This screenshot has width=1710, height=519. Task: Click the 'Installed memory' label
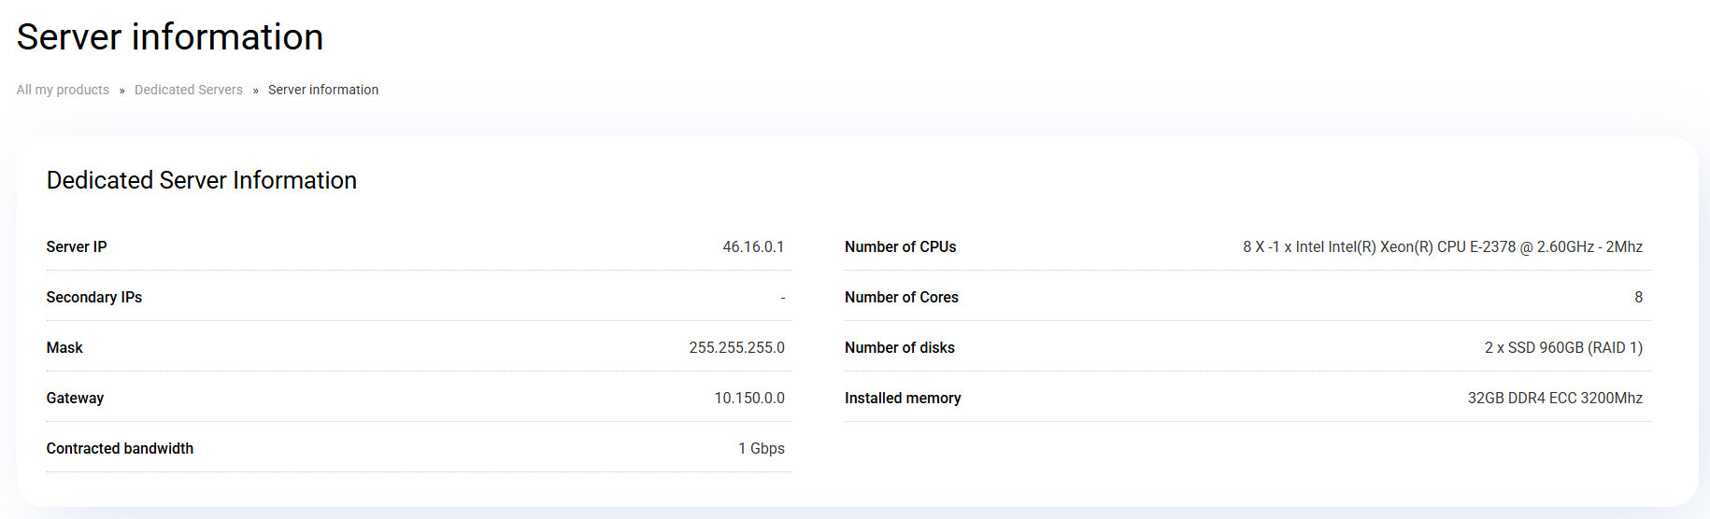903,398
